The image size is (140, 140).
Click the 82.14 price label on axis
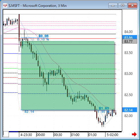tap(130, 110)
